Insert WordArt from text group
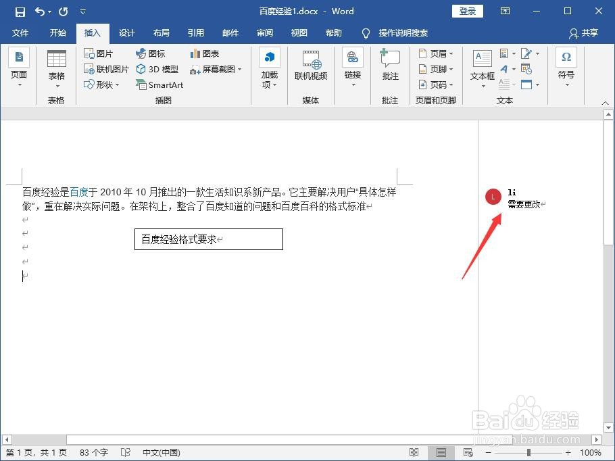Image resolution: width=615 pixels, height=461 pixels. pyautogui.click(x=504, y=69)
